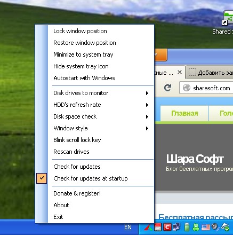Open the red C tray icon

pos(167,227)
